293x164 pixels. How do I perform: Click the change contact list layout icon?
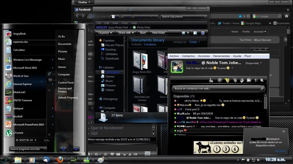pyautogui.click(x=256, y=80)
